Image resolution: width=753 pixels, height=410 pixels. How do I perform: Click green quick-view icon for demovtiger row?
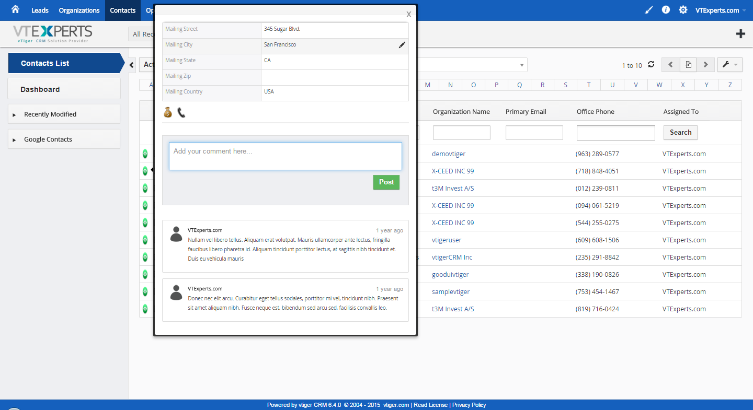[145, 154]
